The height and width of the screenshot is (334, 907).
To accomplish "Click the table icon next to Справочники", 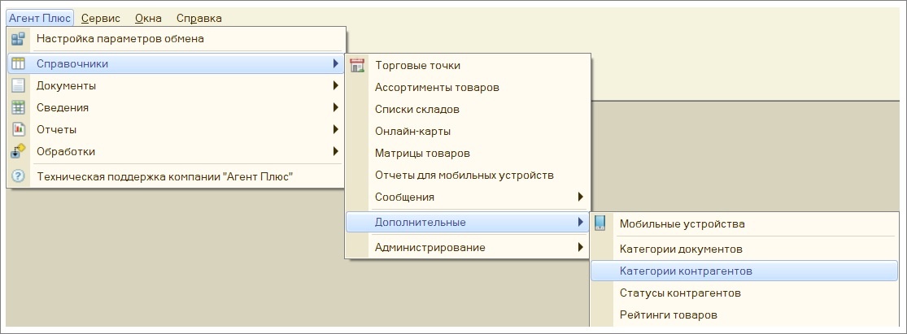I will click(x=19, y=63).
